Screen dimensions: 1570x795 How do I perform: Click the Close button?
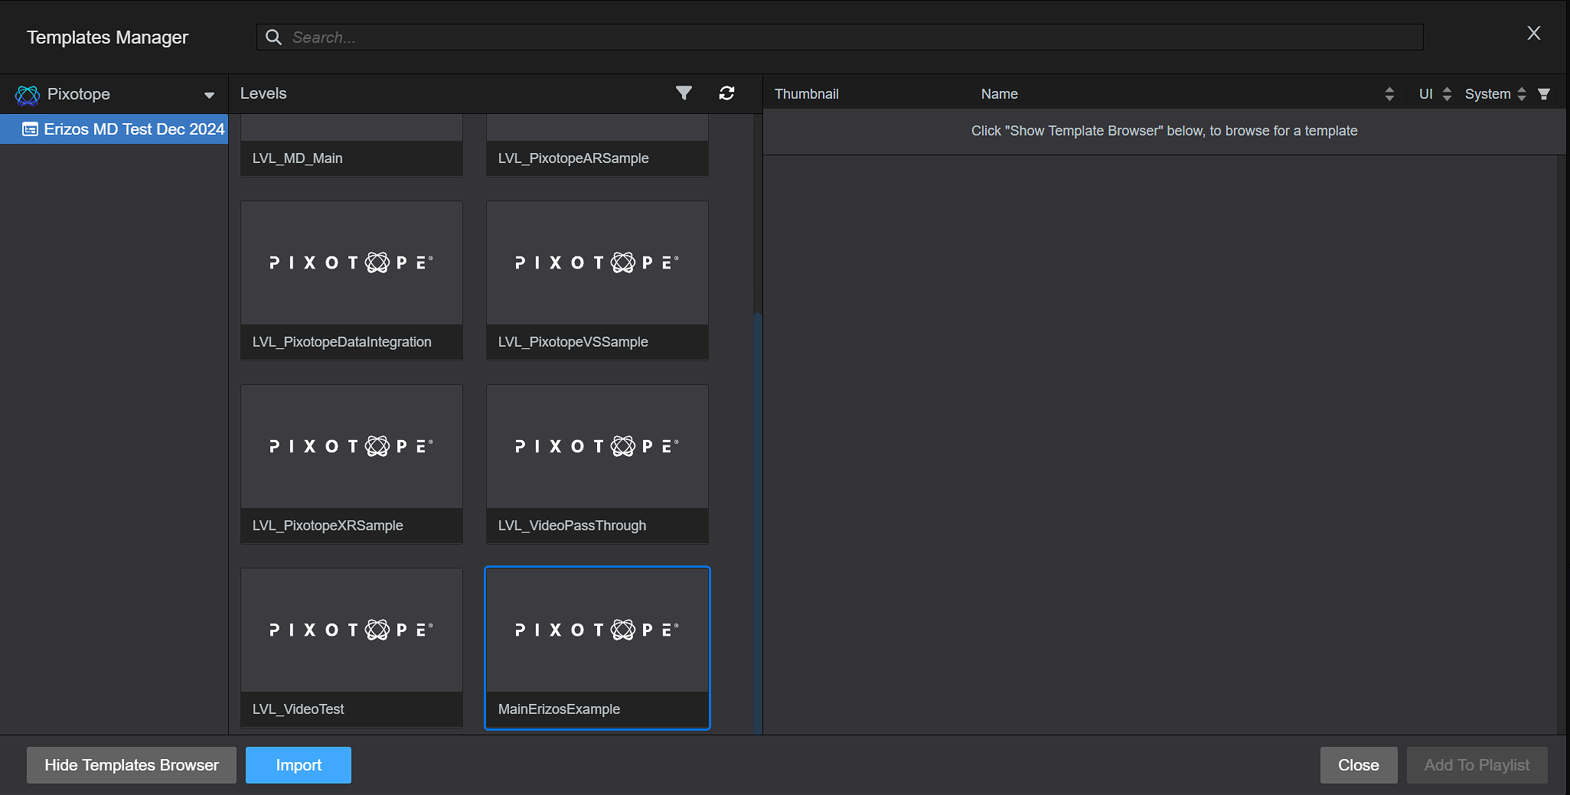(x=1358, y=765)
